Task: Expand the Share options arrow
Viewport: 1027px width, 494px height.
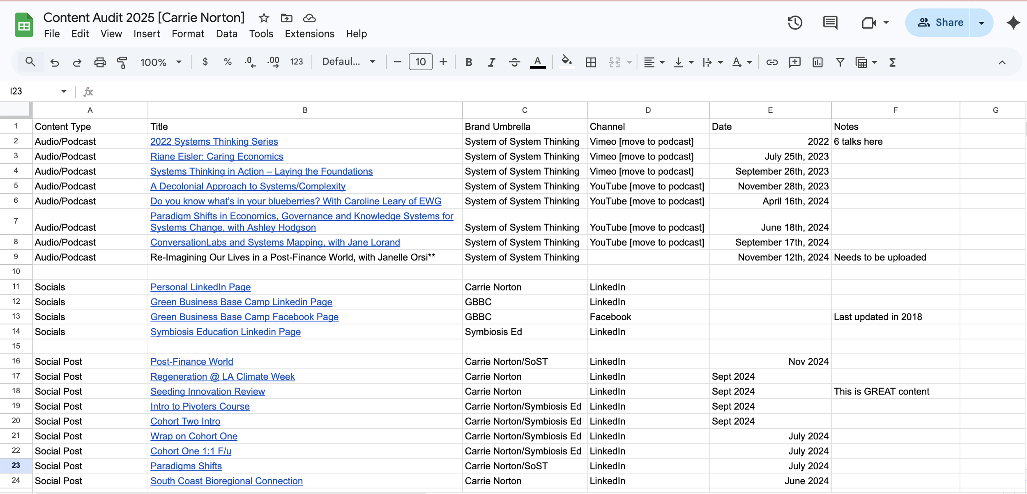Action: coord(981,23)
